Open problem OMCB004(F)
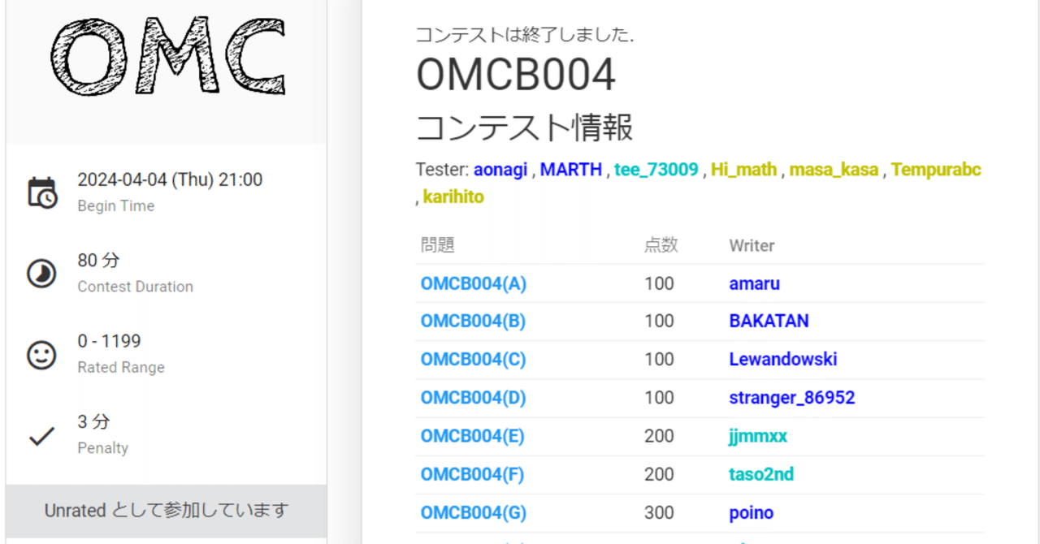Screen dimensions: 1040x544 tap(472, 473)
